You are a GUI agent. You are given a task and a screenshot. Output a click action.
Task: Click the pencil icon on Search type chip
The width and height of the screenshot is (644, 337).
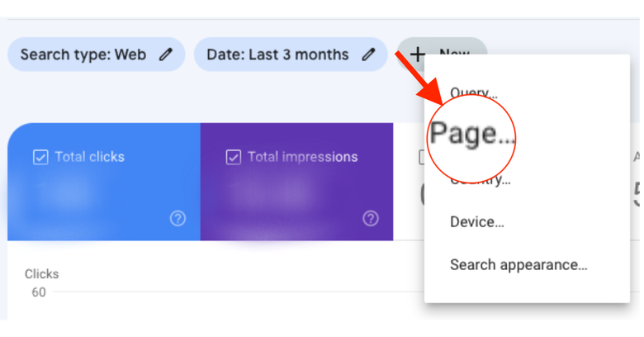tap(166, 55)
